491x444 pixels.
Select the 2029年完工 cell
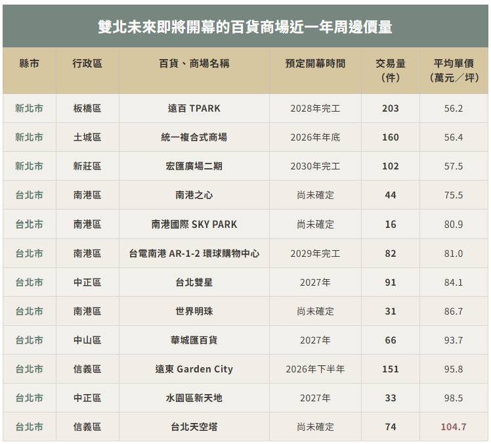[315, 254]
